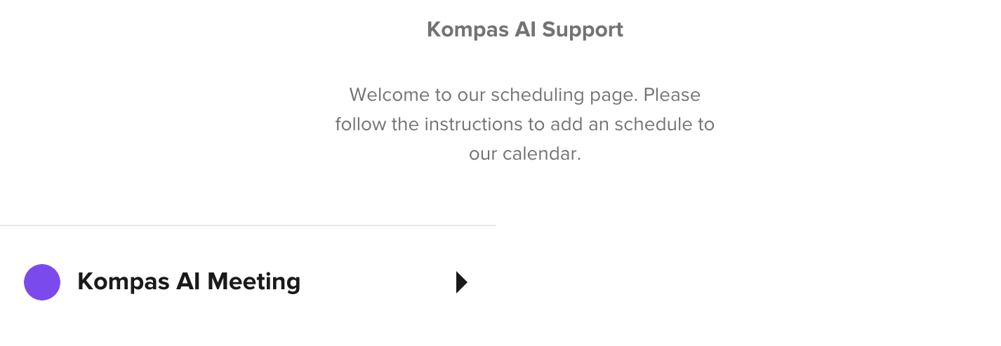
Task: Click "follow the" at the second description line
Action: click(x=377, y=125)
